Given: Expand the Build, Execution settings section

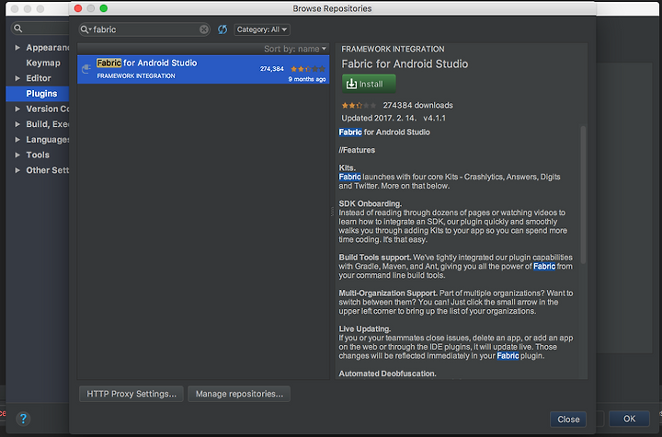Looking at the screenshot, I should pos(17,124).
